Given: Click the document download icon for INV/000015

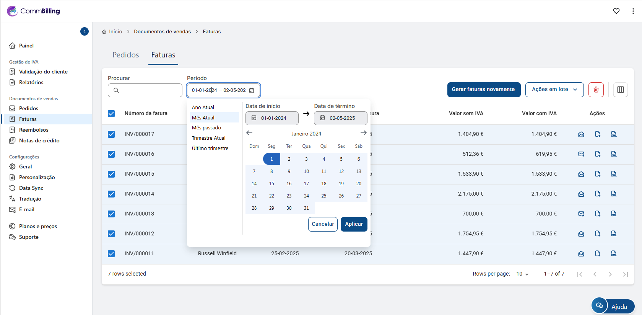Looking at the screenshot, I should pos(597,174).
